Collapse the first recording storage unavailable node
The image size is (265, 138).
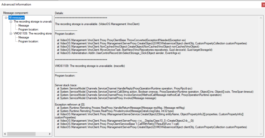[x=11, y=22]
